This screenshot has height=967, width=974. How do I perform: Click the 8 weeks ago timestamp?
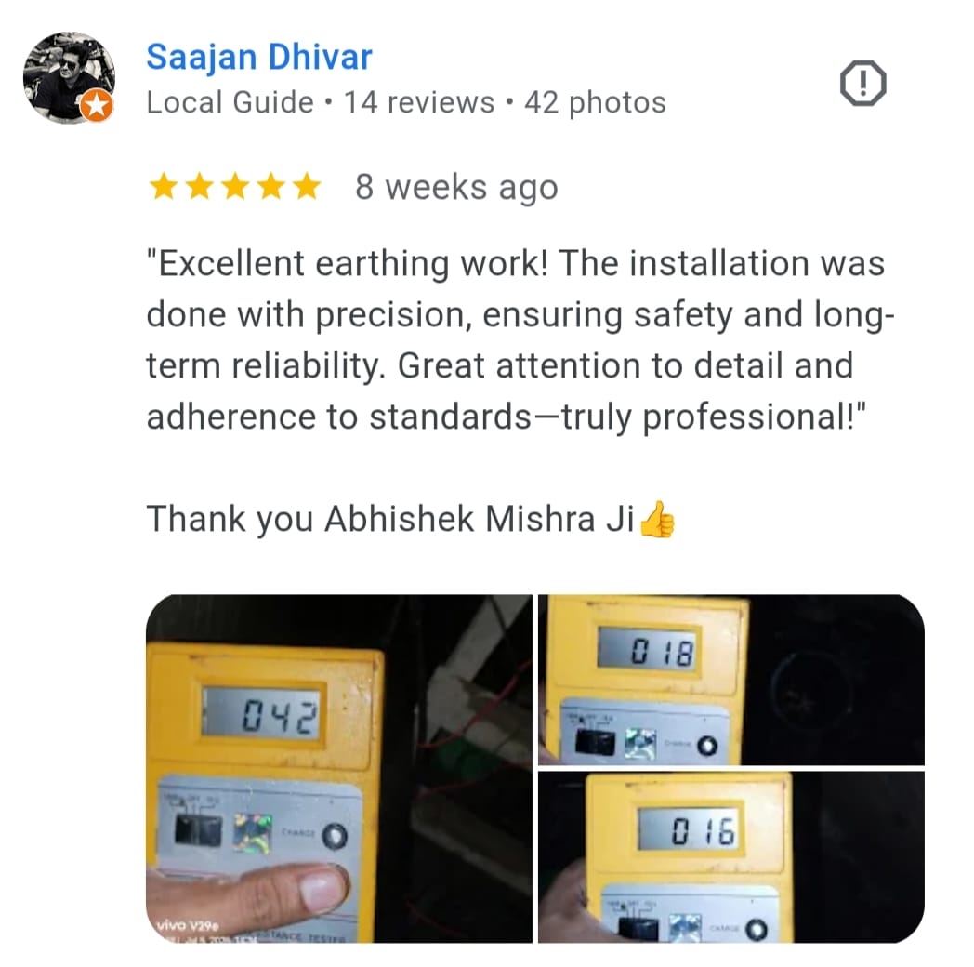coord(456,187)
